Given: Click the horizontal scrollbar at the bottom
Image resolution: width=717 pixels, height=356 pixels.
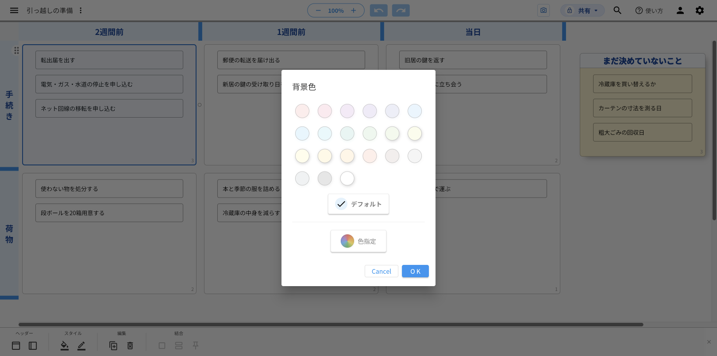Looking at the screenshot, I should pyautogui.click(x=331, y=325).
